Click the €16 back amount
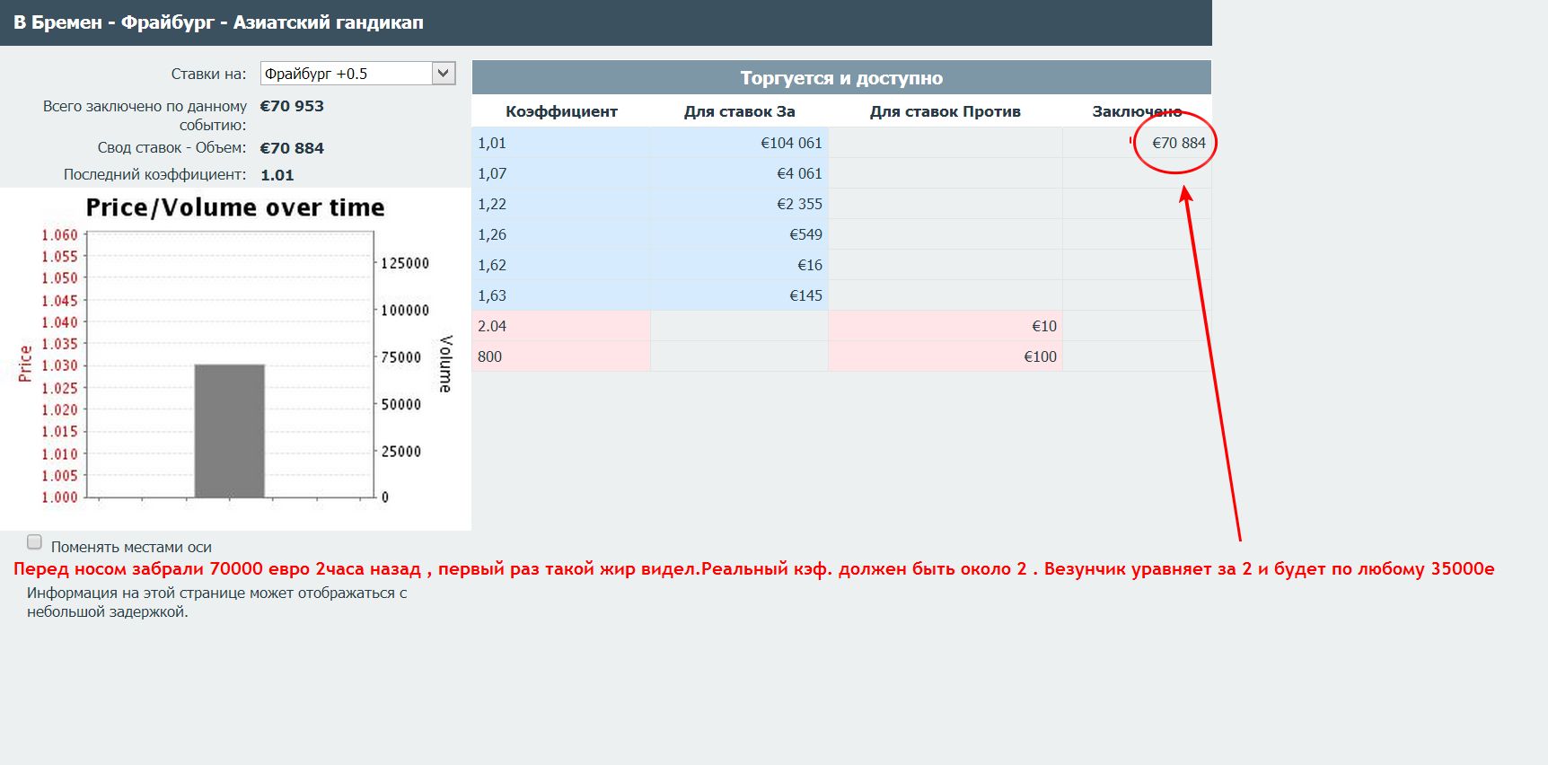The width and height of the screenshot is (1548, 765). [x=810, y=265]
